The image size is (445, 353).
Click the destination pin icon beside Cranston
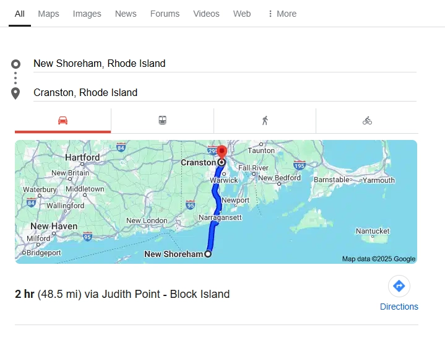pyautogui.click(x=16, y=93)
